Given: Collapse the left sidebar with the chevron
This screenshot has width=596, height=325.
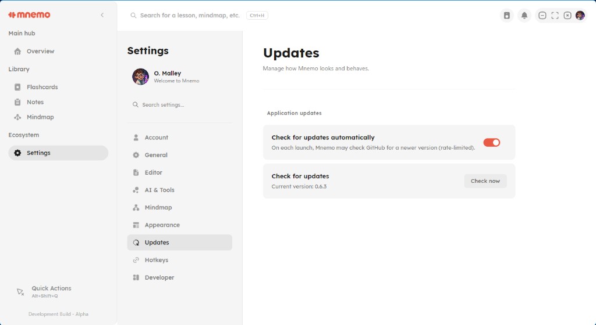Looking at the screenshot, I should point(102,15).
